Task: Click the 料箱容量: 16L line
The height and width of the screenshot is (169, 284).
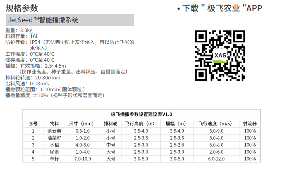Action: (x=22, y=36)
